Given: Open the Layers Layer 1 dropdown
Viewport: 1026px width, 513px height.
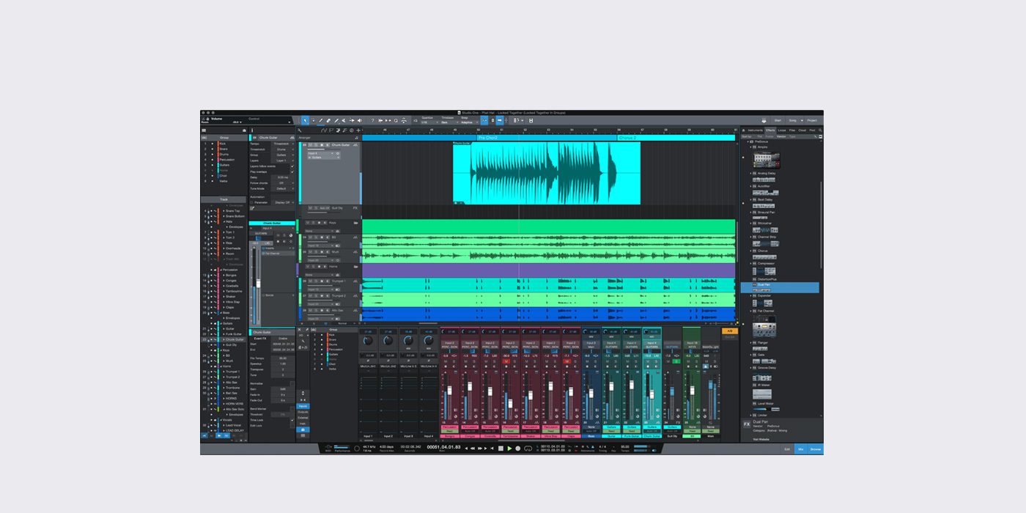Looking at the screenshot, I should [283, 160].
